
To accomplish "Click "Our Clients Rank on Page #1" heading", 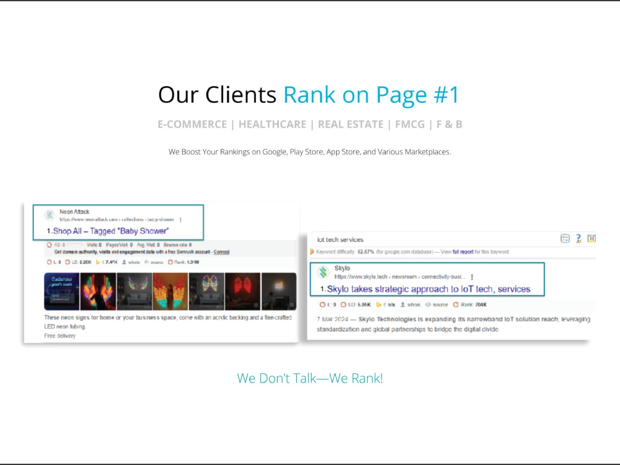I will tap(308, 95).
